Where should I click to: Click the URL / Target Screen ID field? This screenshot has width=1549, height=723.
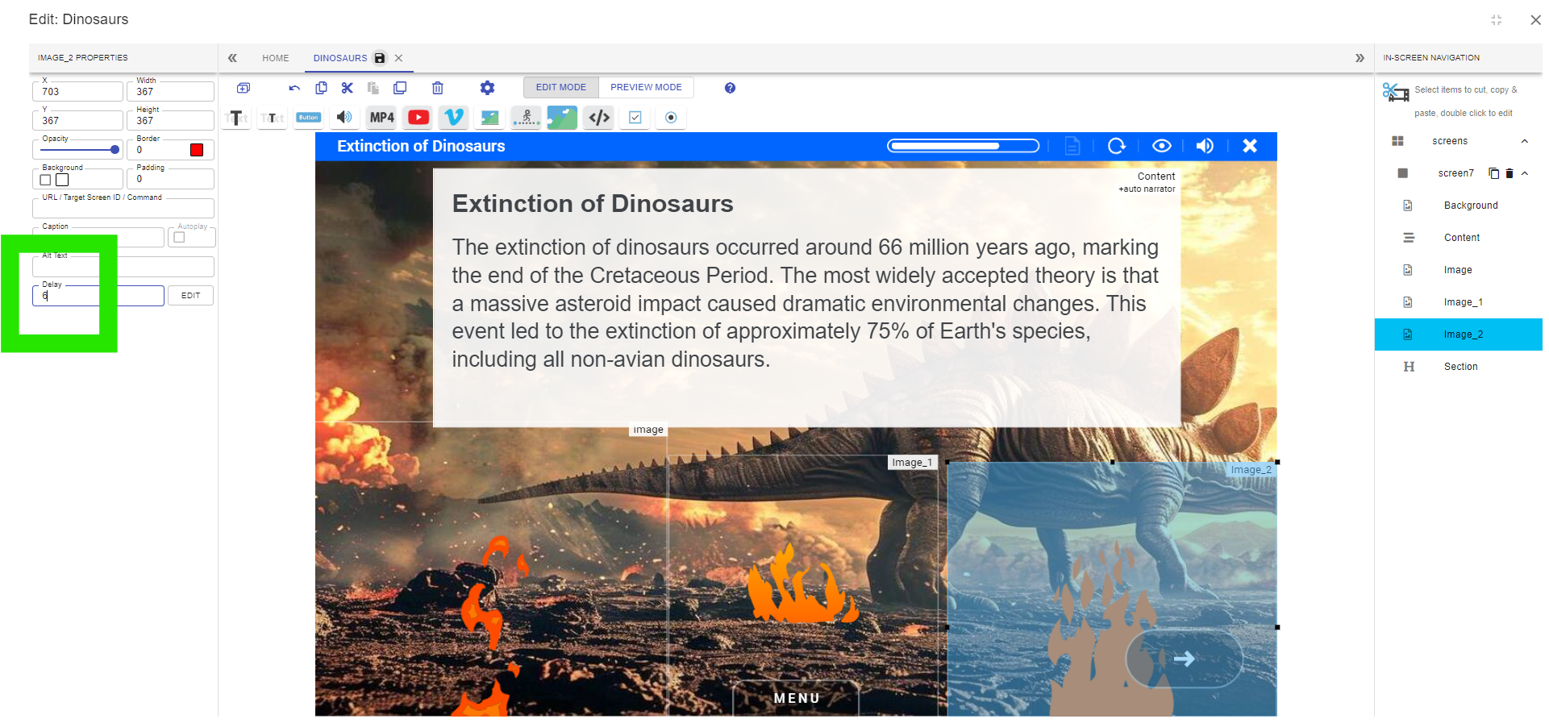[123, 208]
